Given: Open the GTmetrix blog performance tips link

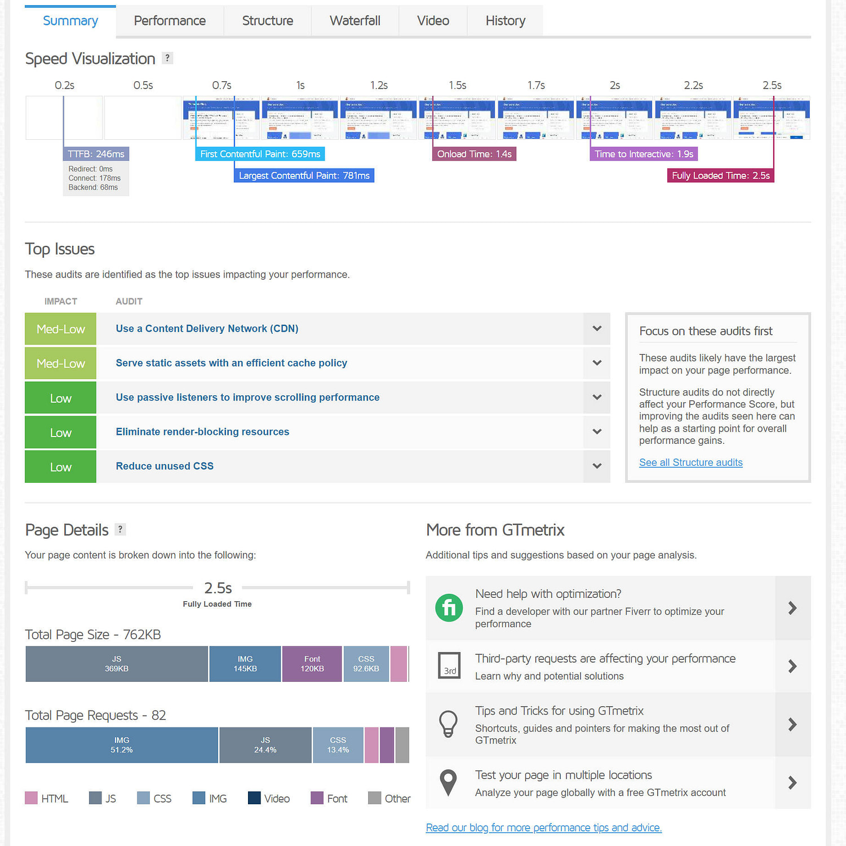Looking at the screenshot, I should pyautogui.click(x=543, y=827).
